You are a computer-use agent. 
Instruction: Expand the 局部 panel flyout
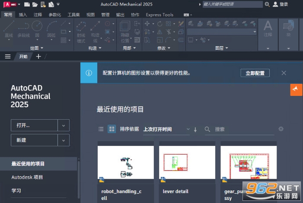tap(129, 48)
